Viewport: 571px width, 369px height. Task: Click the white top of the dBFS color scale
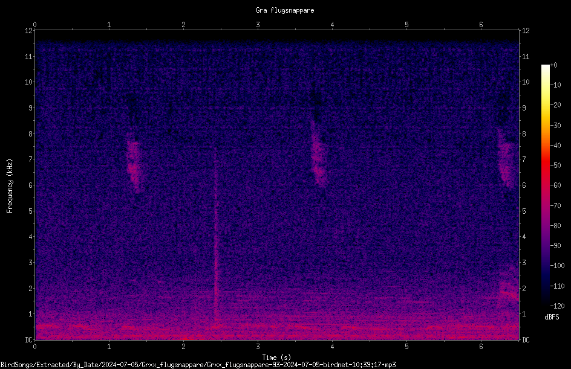pyautogui.click(x=545, y=68)
